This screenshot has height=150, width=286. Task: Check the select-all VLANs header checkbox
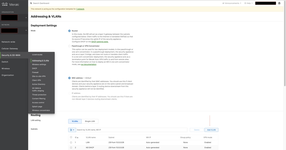[71, 137]
